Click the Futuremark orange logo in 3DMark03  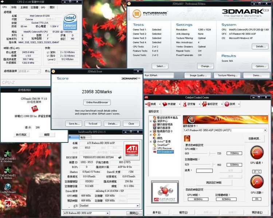[137, 13]
